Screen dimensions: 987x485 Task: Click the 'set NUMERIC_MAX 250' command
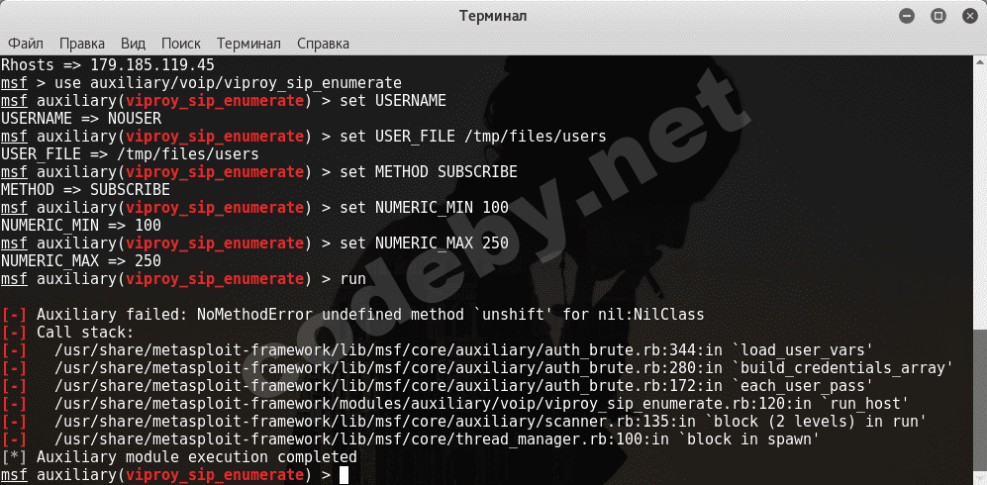point(424,242)
